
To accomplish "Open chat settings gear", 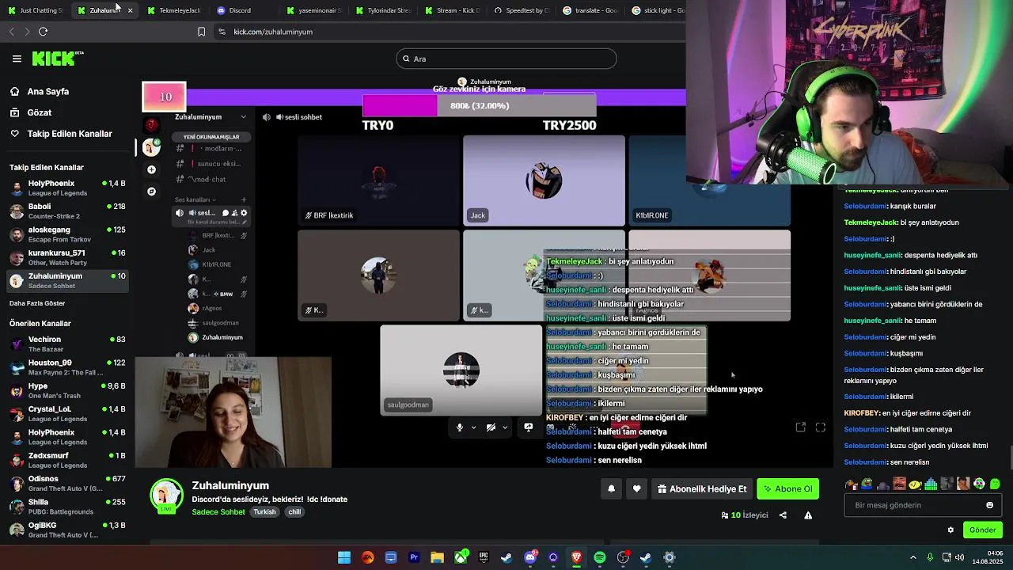I will (x=950, y=530).
